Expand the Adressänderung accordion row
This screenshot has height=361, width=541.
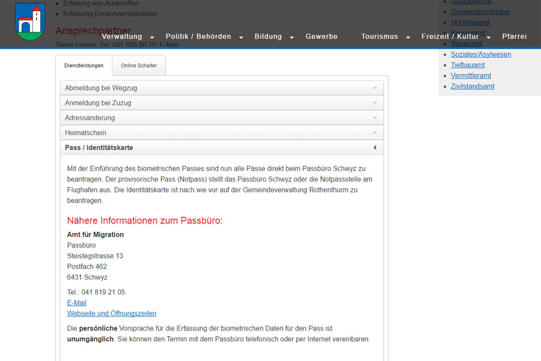click(x=222, y=118)
